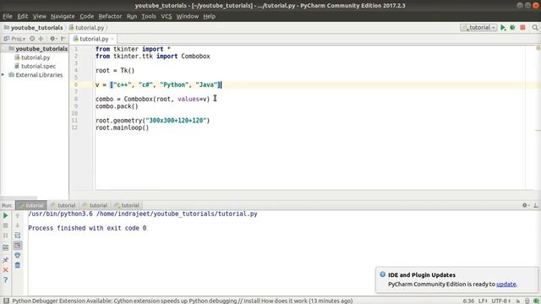
Task: Open the Help menu
Action: (x=209, y=16)
